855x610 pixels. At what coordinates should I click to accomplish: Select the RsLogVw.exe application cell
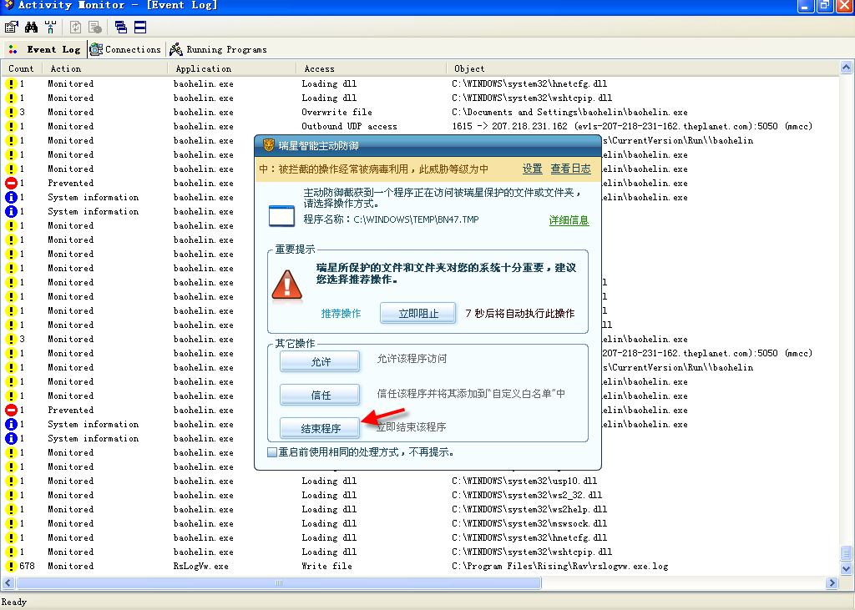[200, 566]
